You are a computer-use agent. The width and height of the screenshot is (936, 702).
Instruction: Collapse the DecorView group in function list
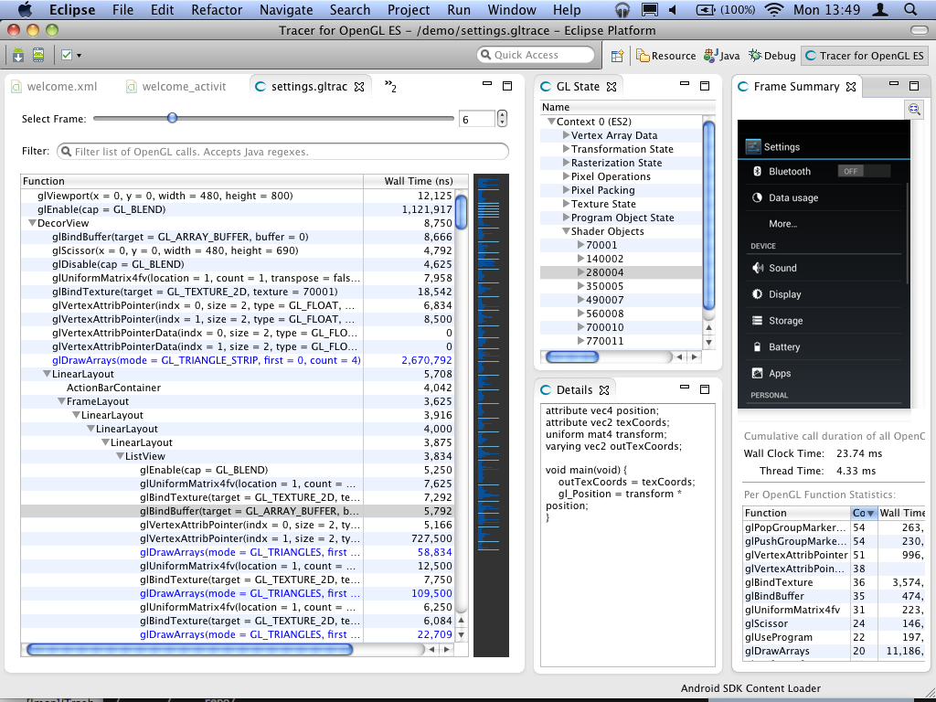[x=32, y=223]
